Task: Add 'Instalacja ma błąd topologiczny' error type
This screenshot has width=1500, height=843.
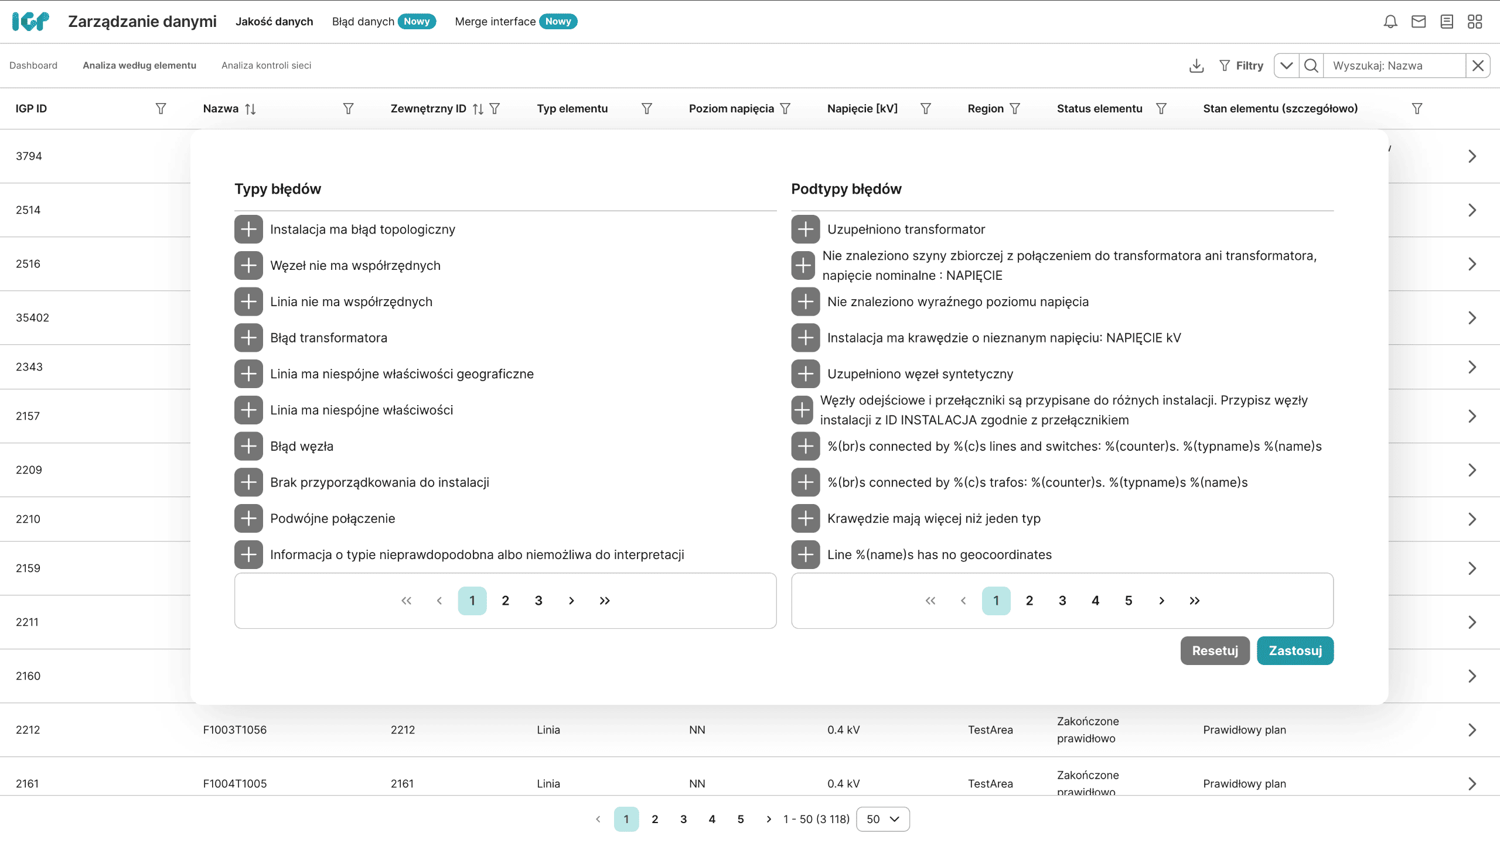Action: click(248, 229)
